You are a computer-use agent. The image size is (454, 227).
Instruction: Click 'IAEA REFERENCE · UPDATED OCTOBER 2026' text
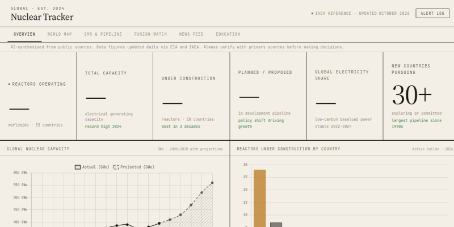click(362, 13)
